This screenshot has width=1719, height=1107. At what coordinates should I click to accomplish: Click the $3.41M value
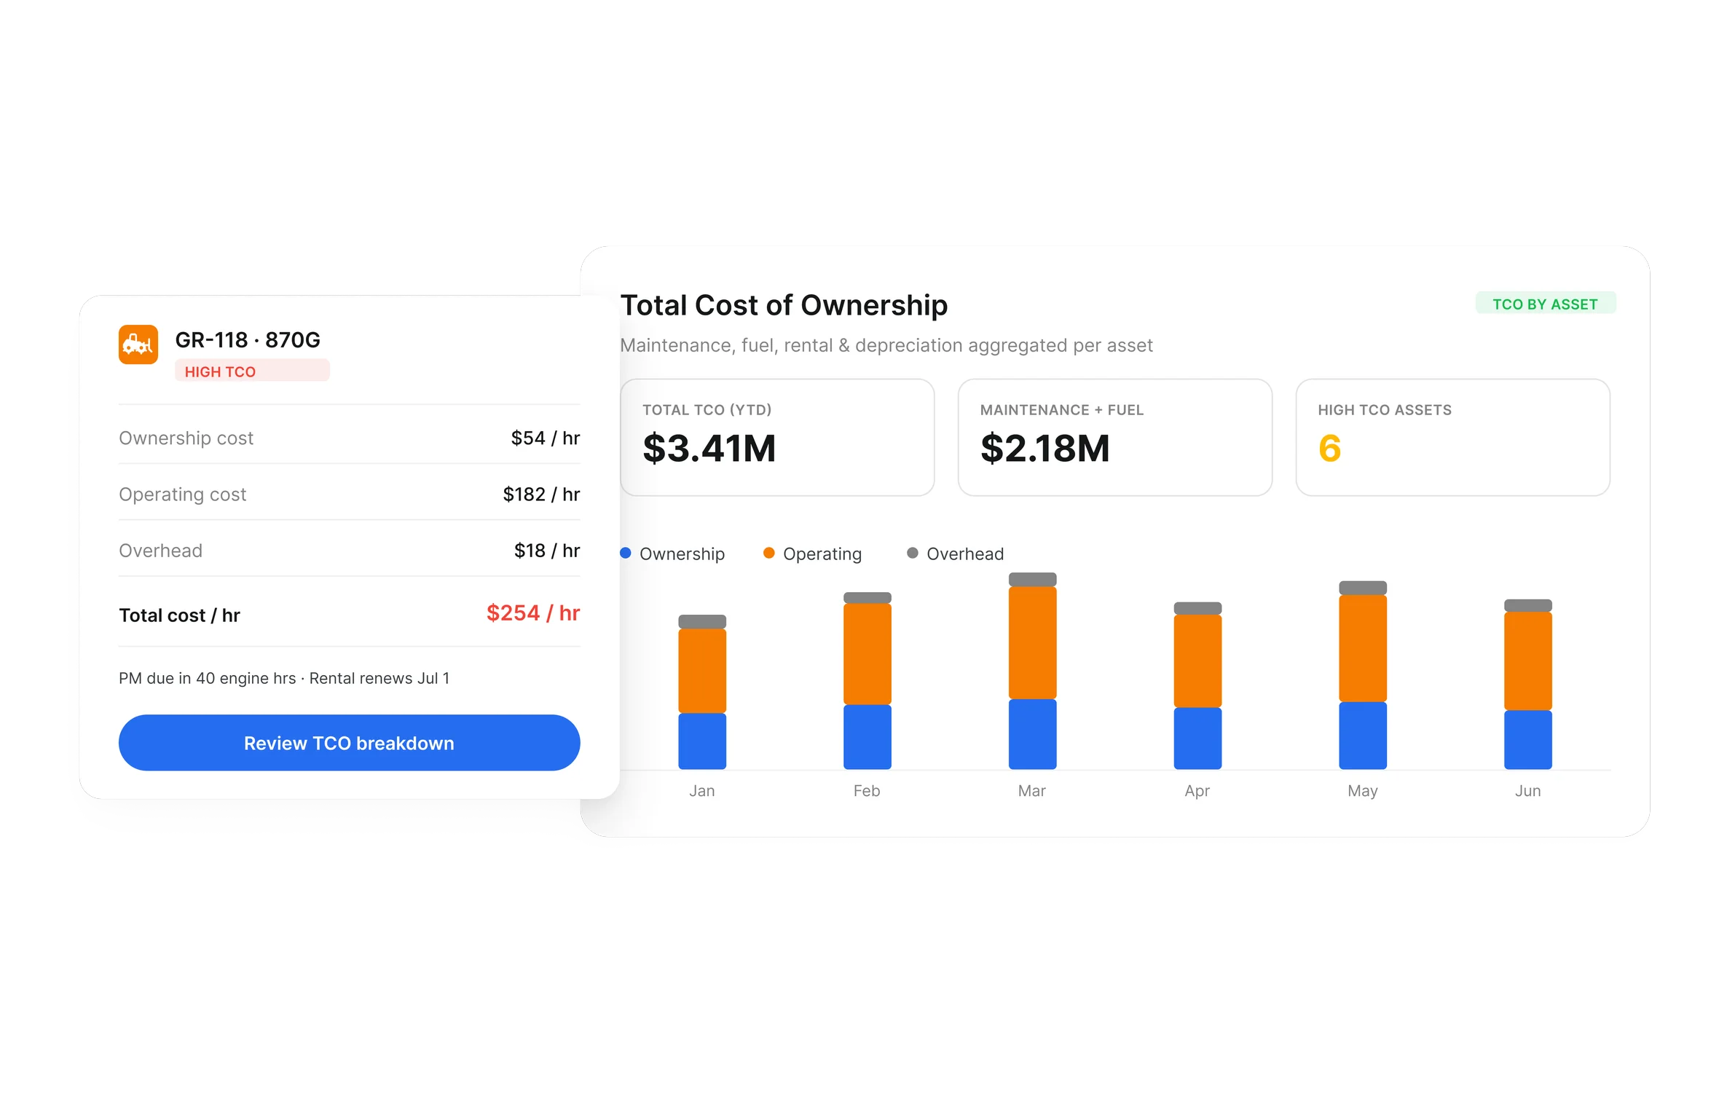(709, 448)
